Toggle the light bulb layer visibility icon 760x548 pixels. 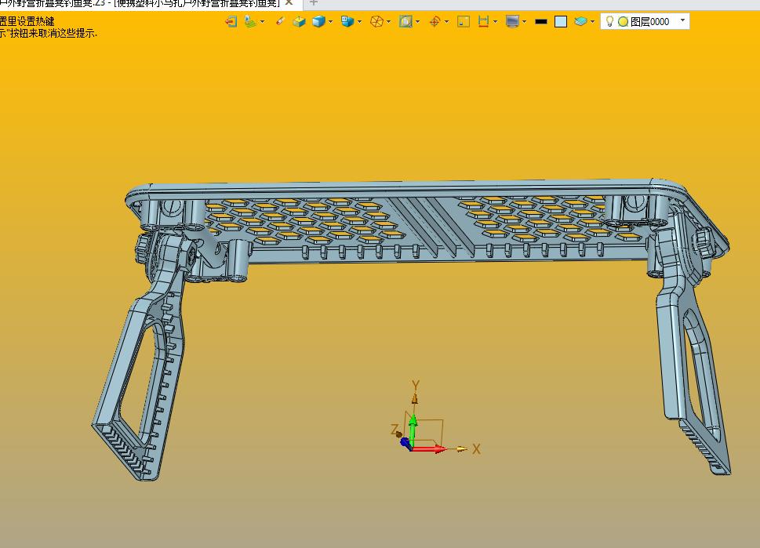click(609, 21)
